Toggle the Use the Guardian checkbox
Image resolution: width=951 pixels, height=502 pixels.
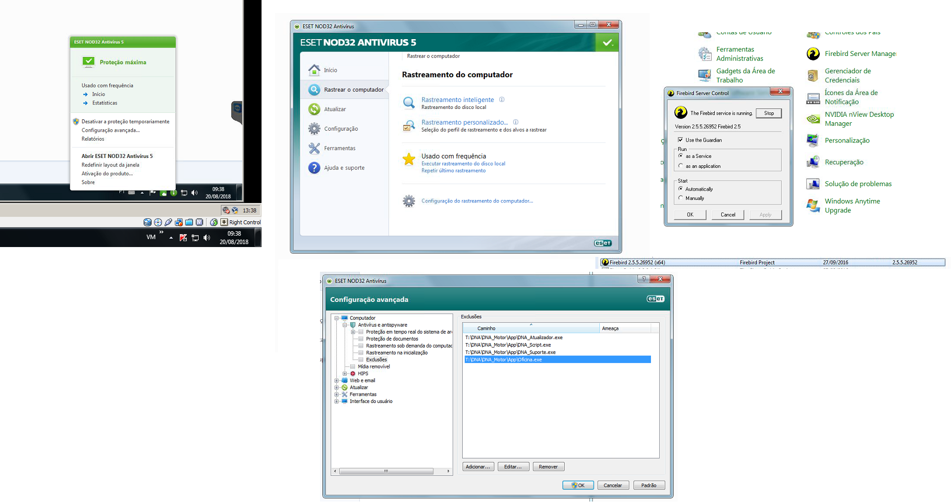[681, 140]
